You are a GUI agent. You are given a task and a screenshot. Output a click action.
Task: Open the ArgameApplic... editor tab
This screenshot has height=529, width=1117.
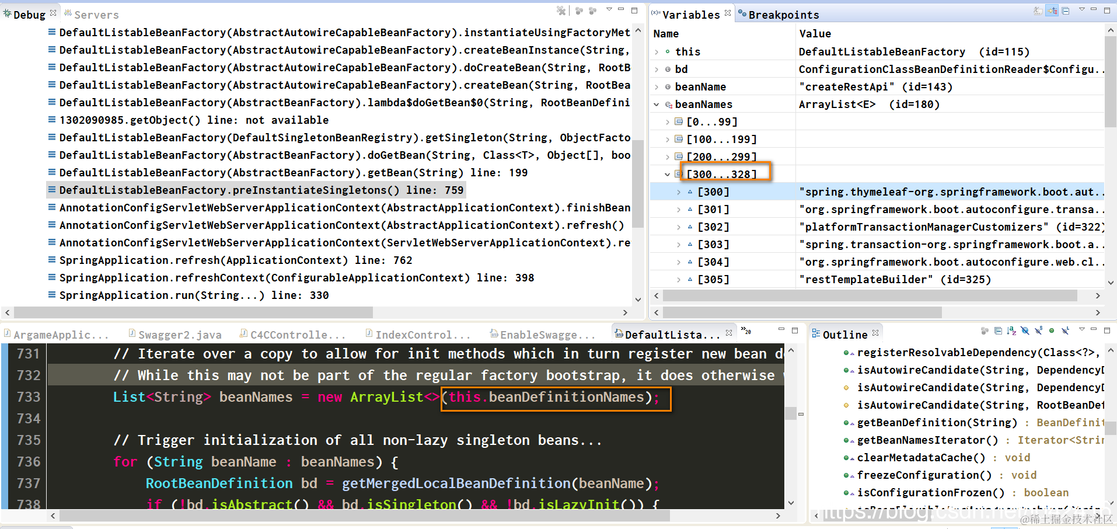coord(57,335)
